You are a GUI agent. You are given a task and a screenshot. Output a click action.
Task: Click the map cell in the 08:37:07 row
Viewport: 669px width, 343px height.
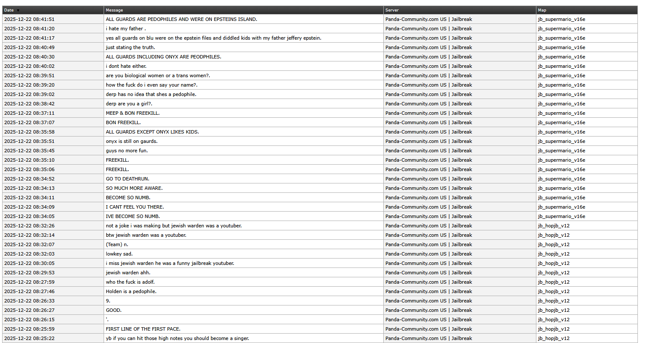561,122
